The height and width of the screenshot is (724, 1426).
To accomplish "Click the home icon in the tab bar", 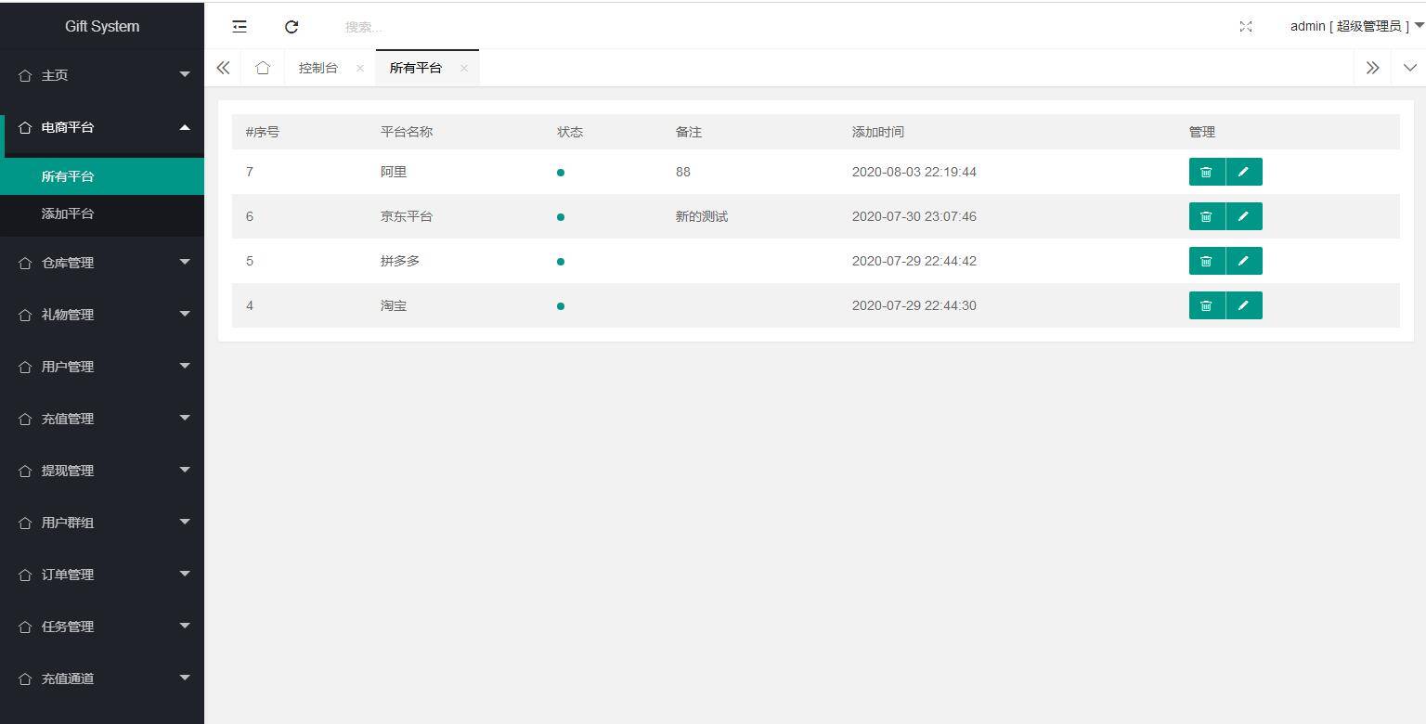I will point(263,67).
